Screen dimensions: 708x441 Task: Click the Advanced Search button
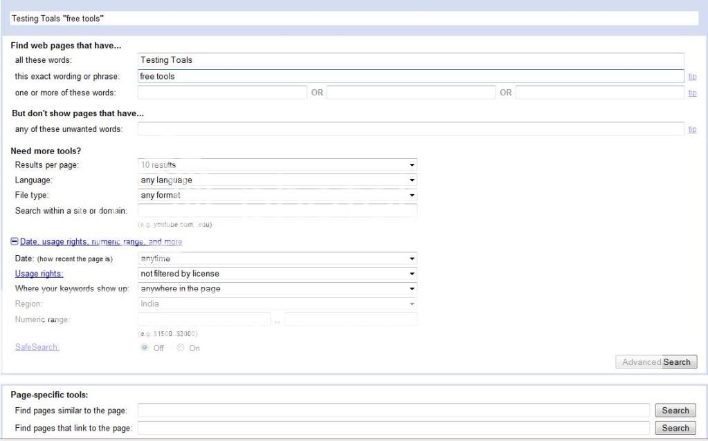[x=656, y=362]
